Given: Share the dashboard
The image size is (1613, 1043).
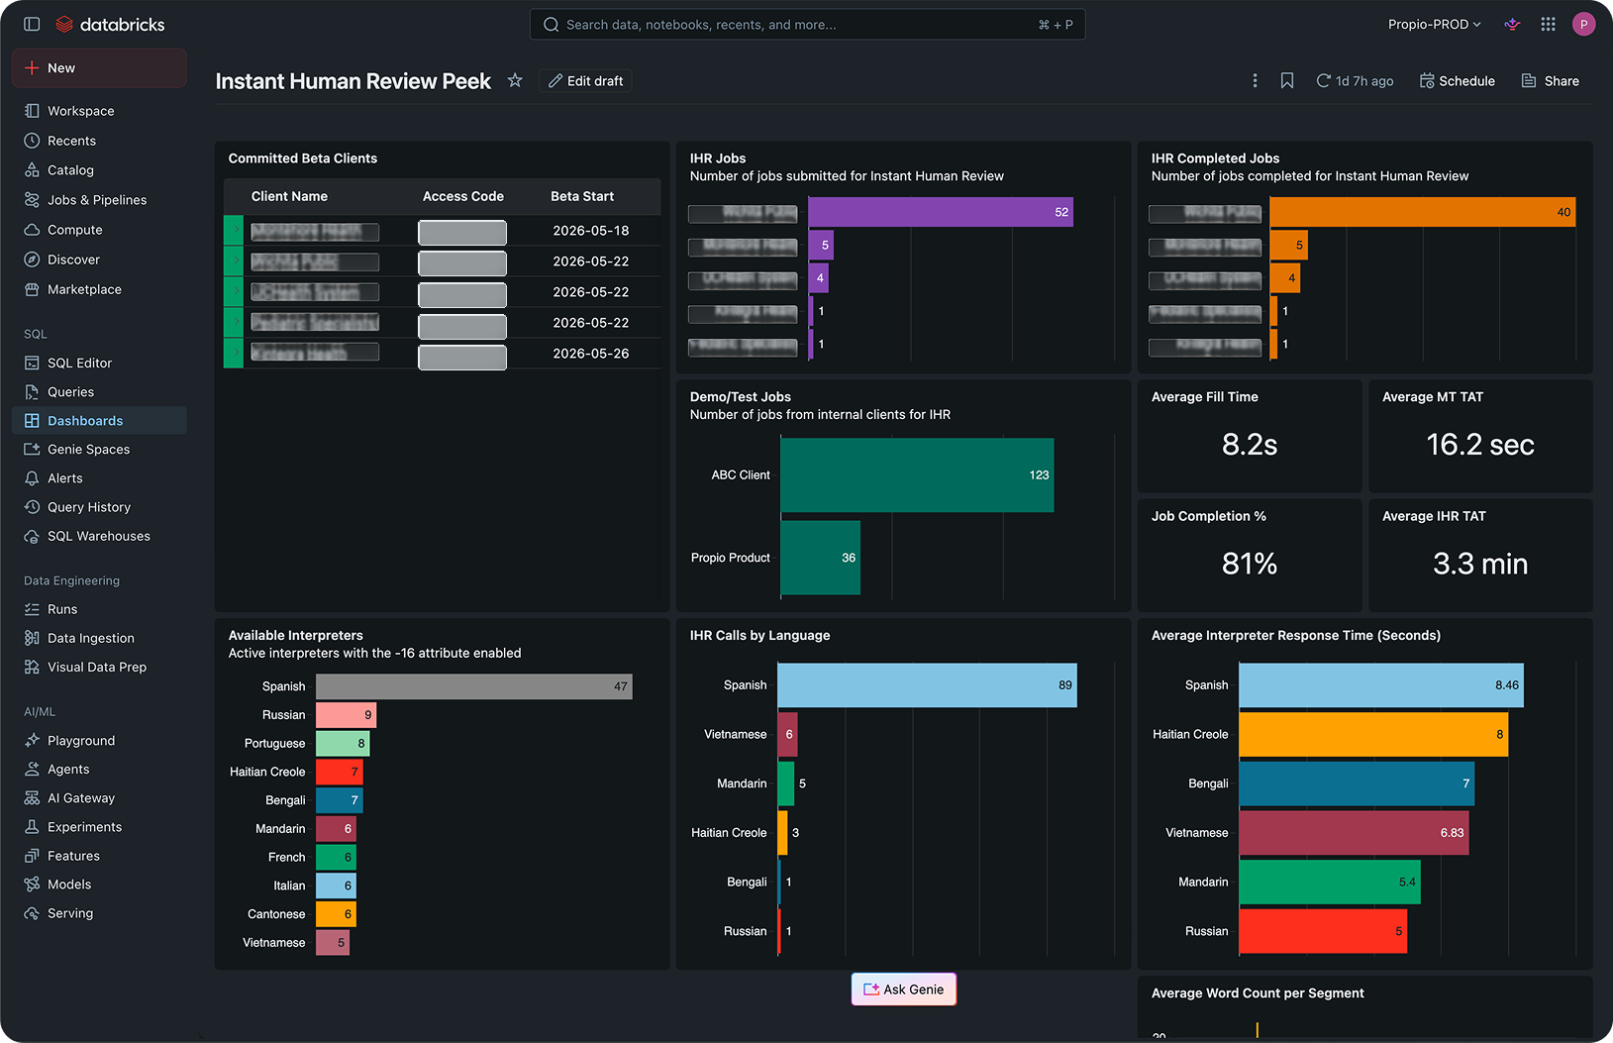Looking at the screenshot, I should pos(1550,81).
